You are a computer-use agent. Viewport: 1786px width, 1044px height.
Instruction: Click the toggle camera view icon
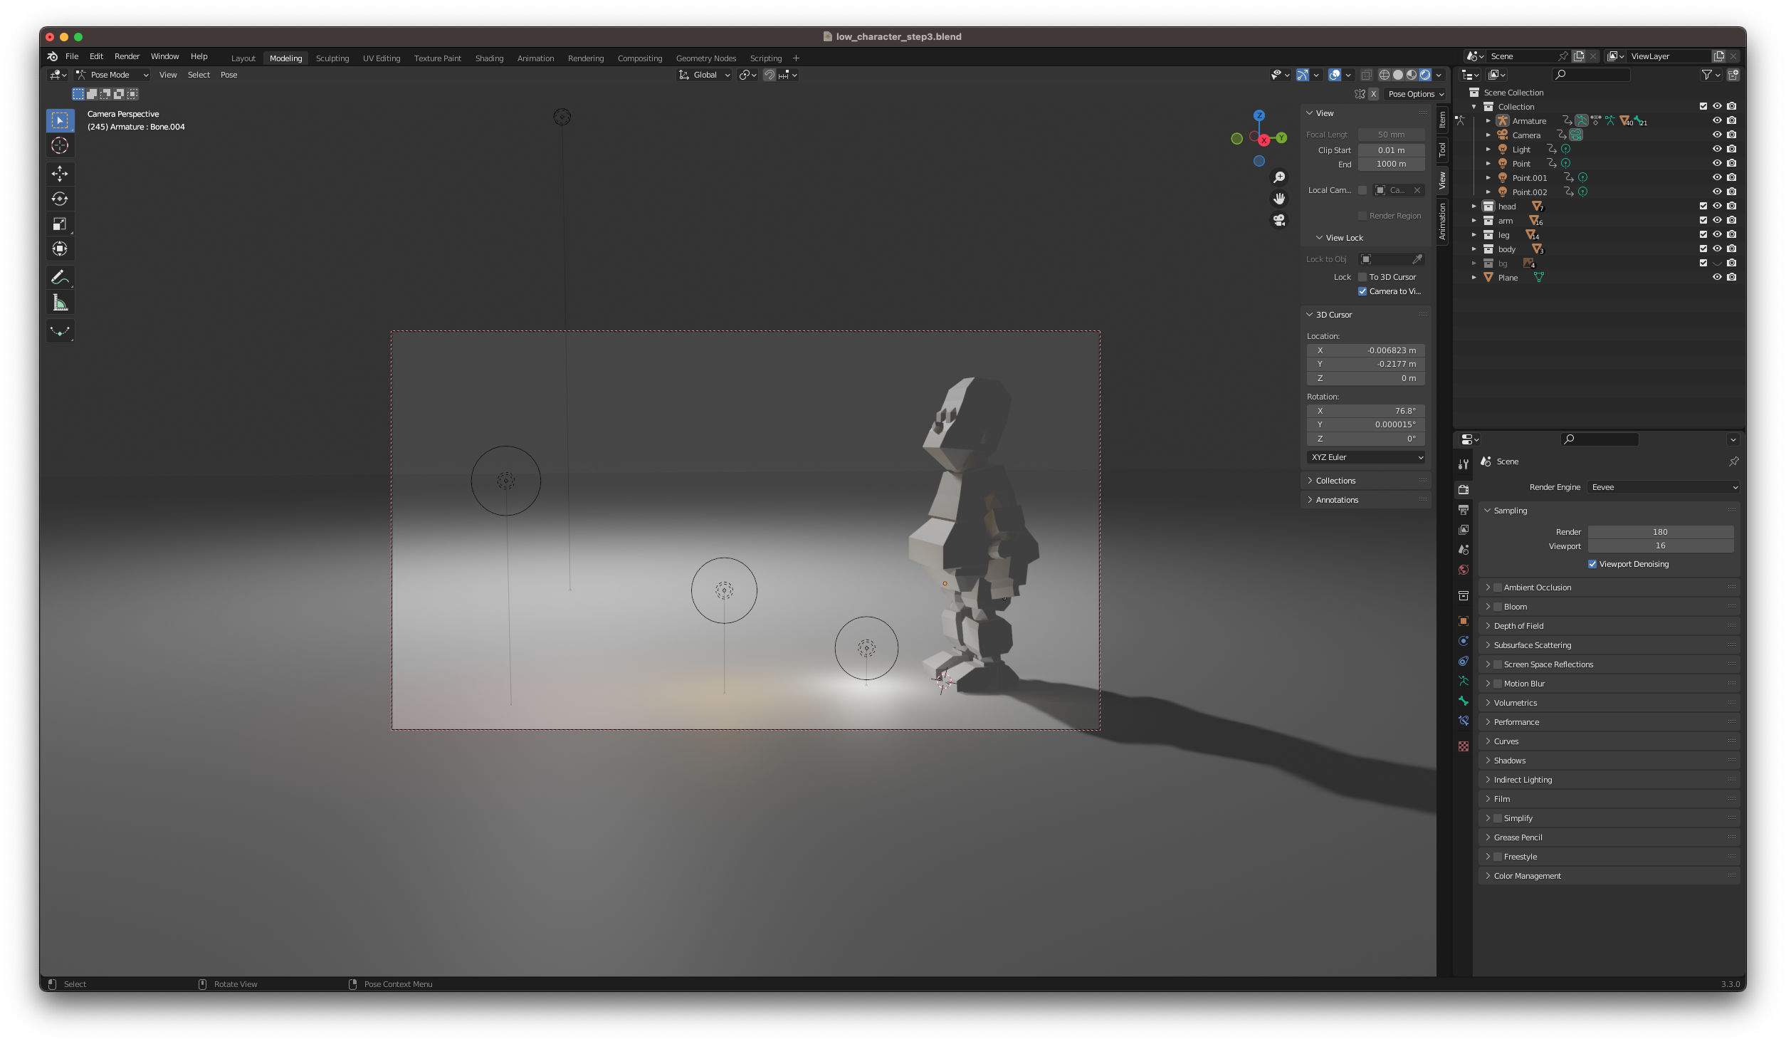(1279, 220)
